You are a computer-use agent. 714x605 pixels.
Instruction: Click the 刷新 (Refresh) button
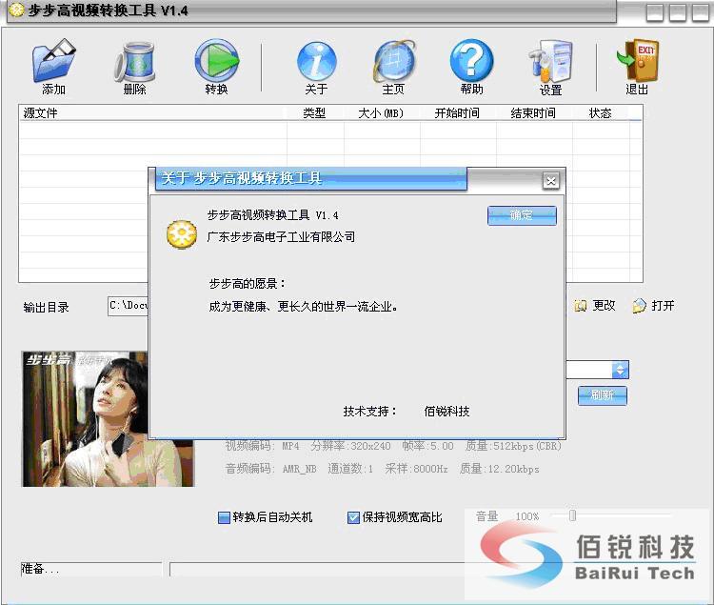[602, 395]
